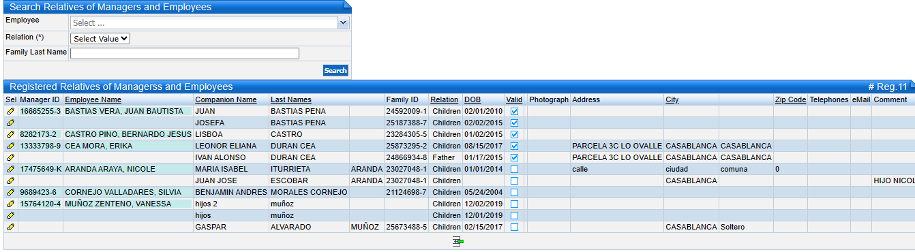Edit the IVAN ALONSO row pencil icon
Viewport: 915px width, 252px height.
10,157
